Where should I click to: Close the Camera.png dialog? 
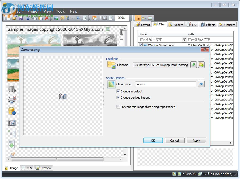click(205, 49)
